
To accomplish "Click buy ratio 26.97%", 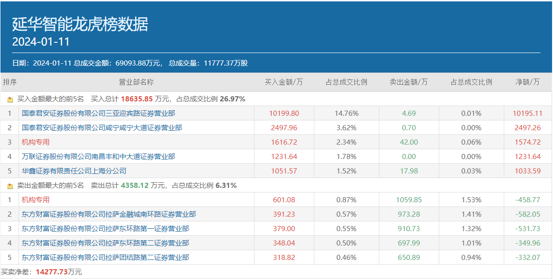I will pyautogui.click(x=233, y=99).
